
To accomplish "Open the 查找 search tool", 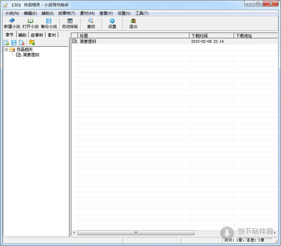I will click(91, 23).
